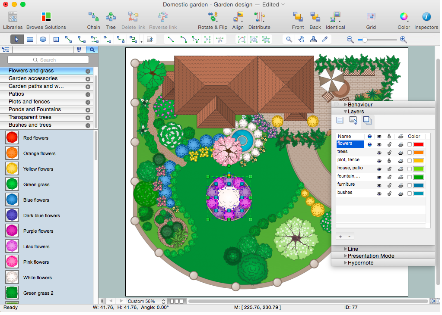This screenshot has height=315, width=442.
Task: Hide the bushes layer eye icon
Action: [379, 194]
